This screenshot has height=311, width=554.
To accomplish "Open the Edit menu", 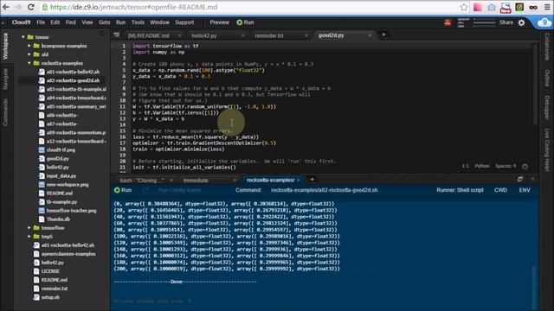I will pyautogui.click(x=55, y=22).
